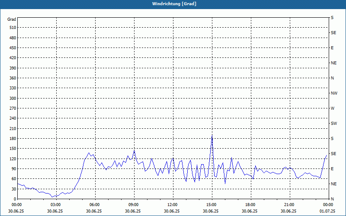Click the 180 y-axis label
This screenshot has height=216, width=346.
tap(13, 139)
